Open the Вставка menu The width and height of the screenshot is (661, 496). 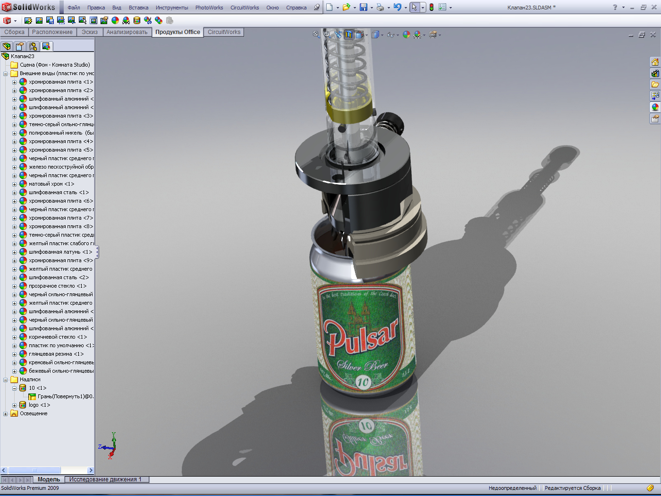(x=138, y=8)
